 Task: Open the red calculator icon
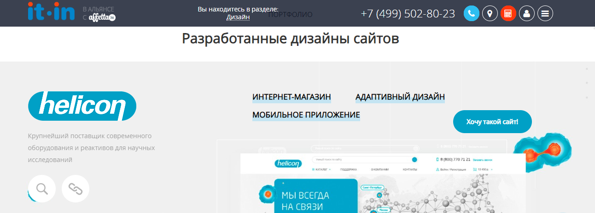[x=508, y=13]
